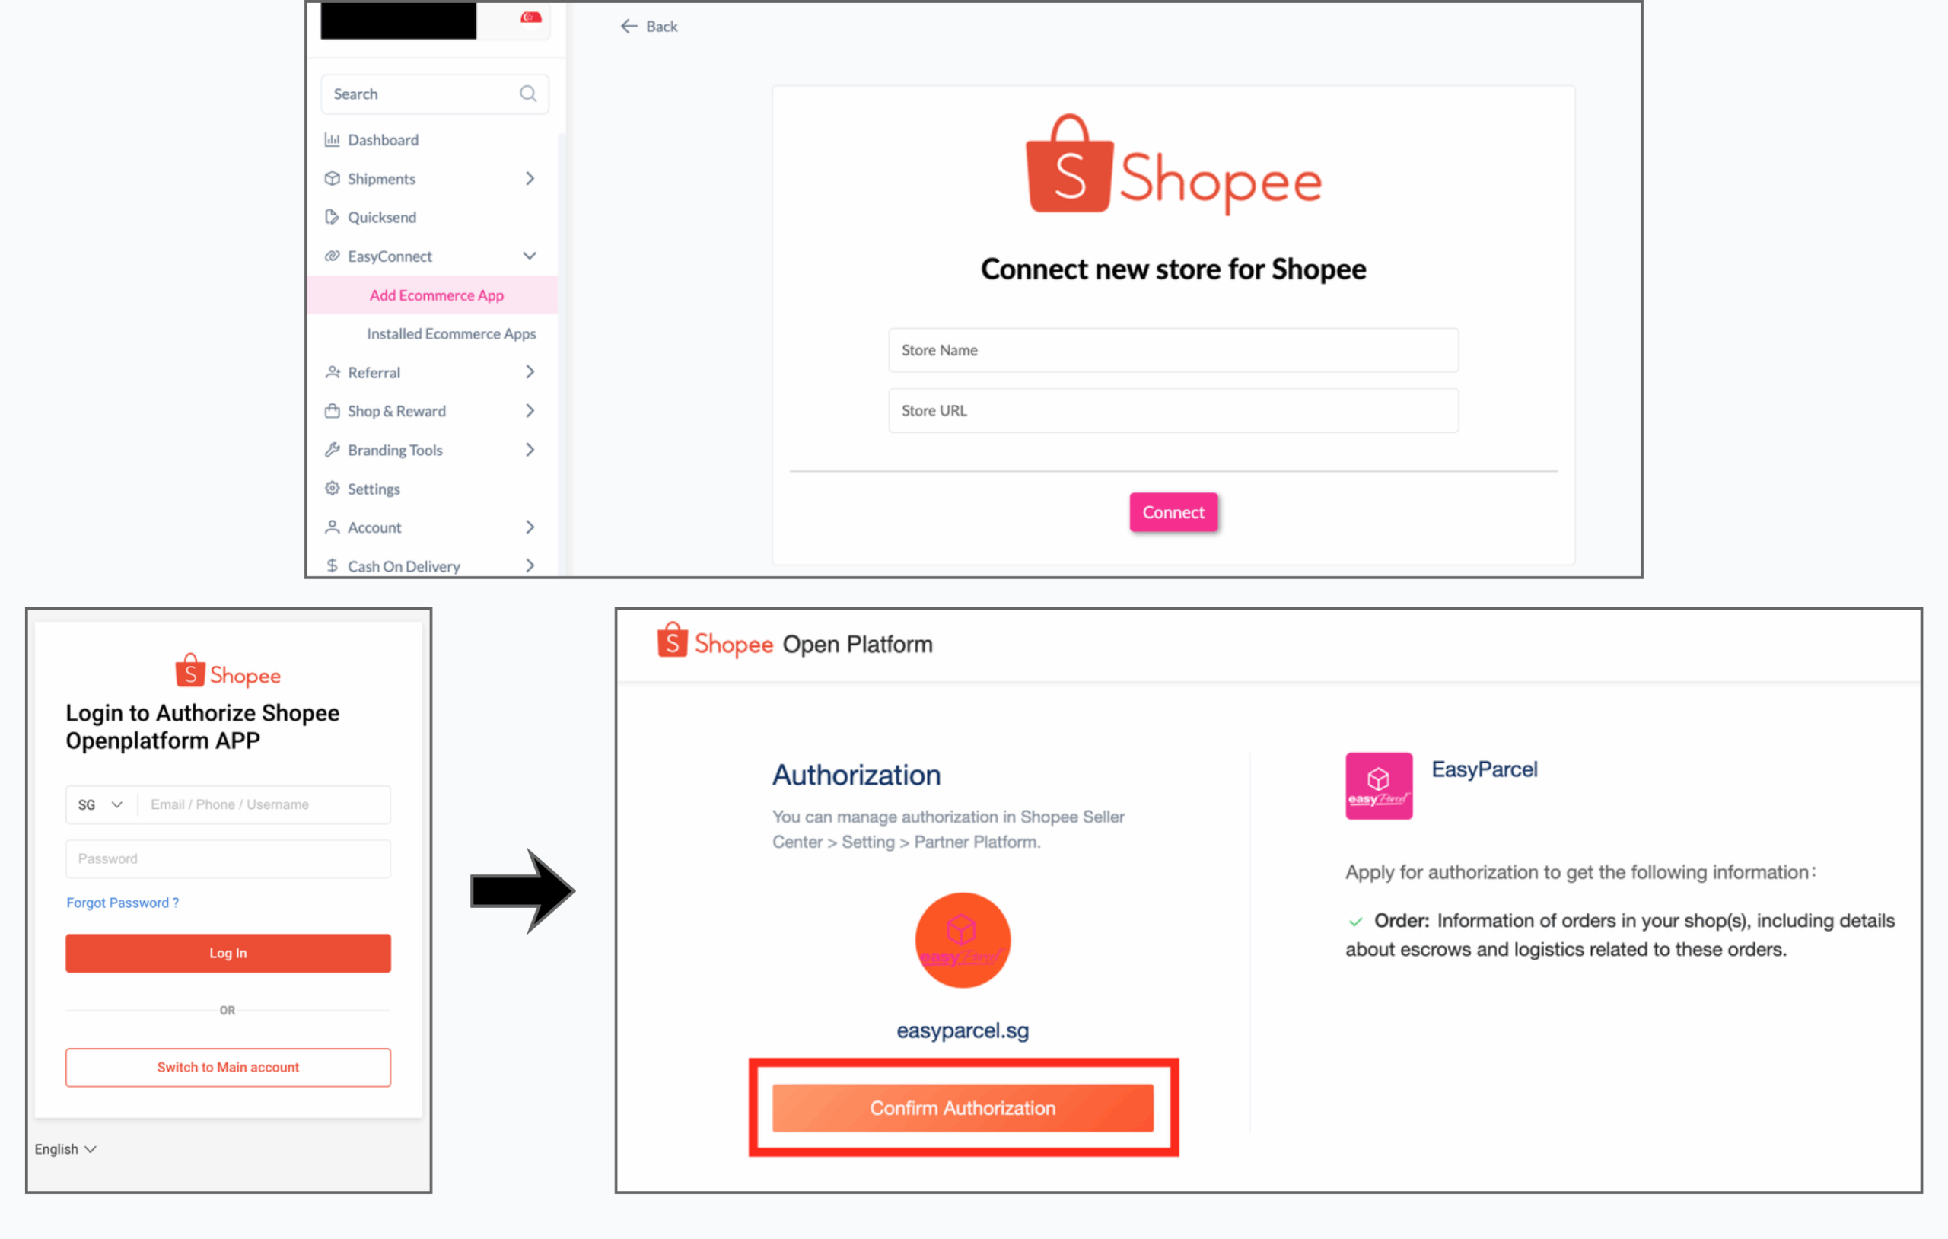Open Installed Ecommerce Apps
The width and height of the screenshot is (1948, 1239).
click(x=450, y=333)
